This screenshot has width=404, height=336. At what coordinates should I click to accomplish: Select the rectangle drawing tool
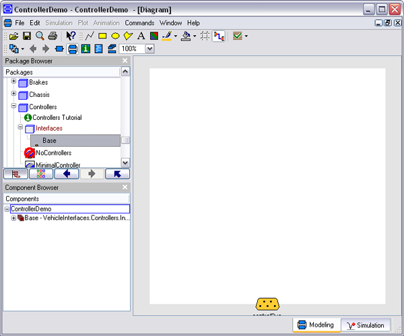click(x=102, y=36)
